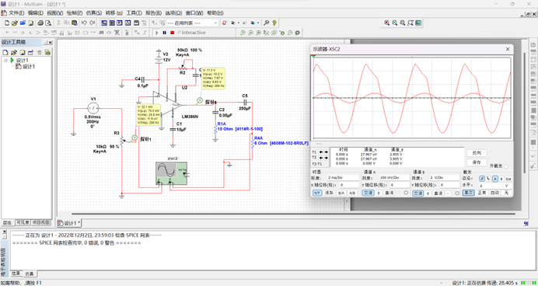
Task: Select Y/T timebase display mode
Action: (316, 193)
